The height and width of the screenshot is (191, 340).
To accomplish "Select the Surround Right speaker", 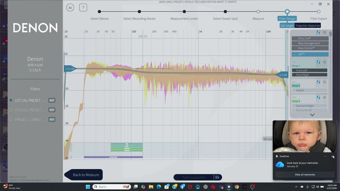I will click(310, 106).
